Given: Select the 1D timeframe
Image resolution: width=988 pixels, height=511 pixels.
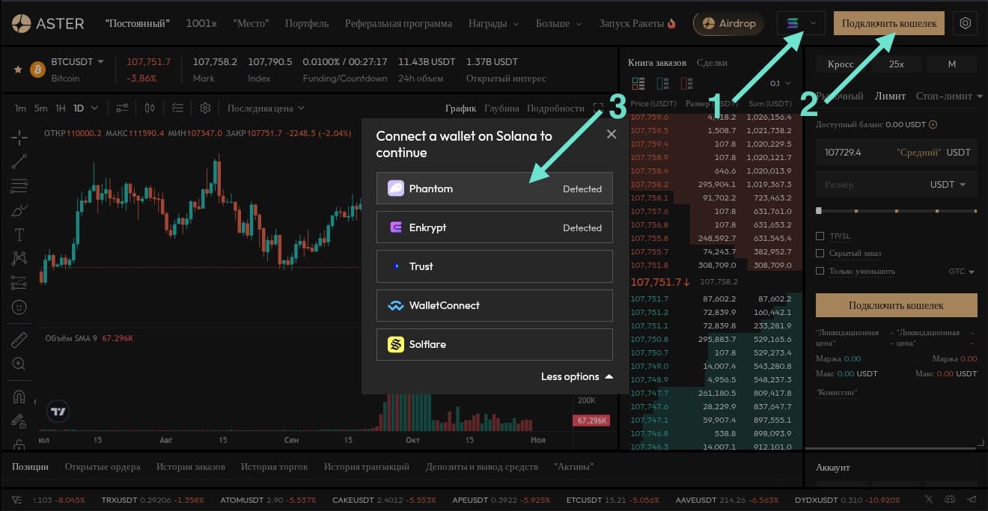Looking at the screenshot, I should 78,108.
